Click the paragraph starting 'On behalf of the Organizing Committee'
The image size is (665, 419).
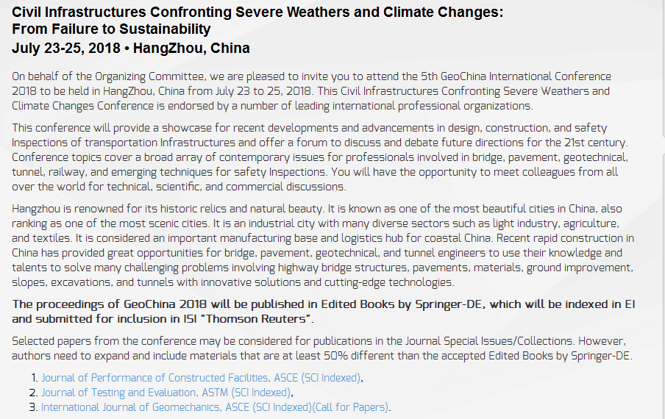pyautogui.click(x=311, y=91)
